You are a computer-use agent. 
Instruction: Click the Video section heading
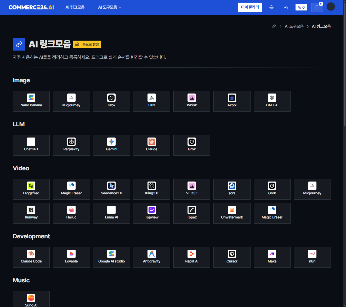point(21,168)
